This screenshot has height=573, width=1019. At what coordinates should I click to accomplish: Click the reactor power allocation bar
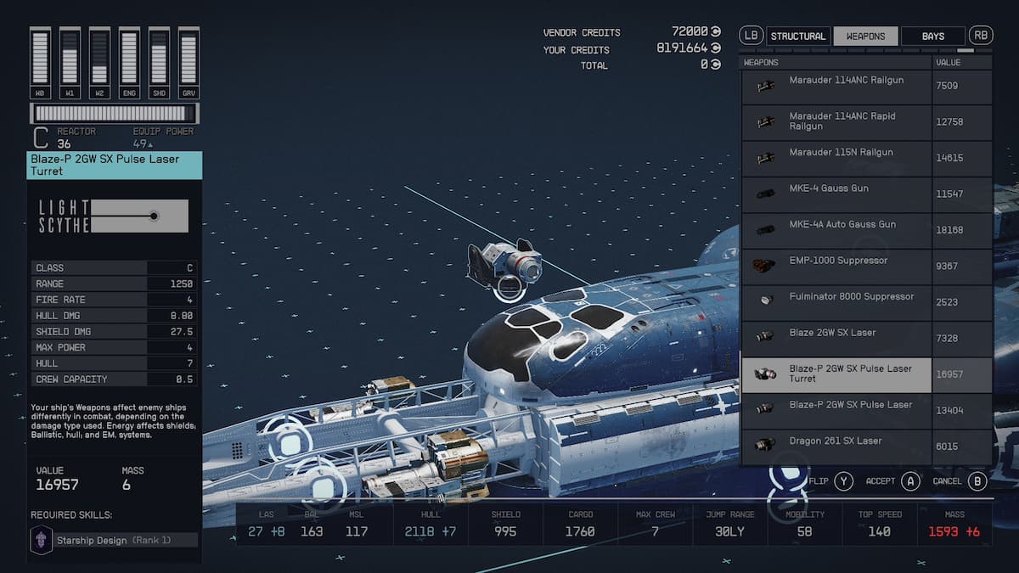click(114, 113)
